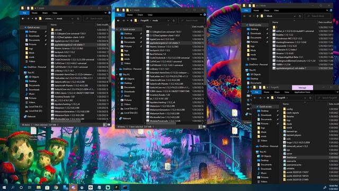Select the StartServer file
Screen dimensions: 339x191
290,158
